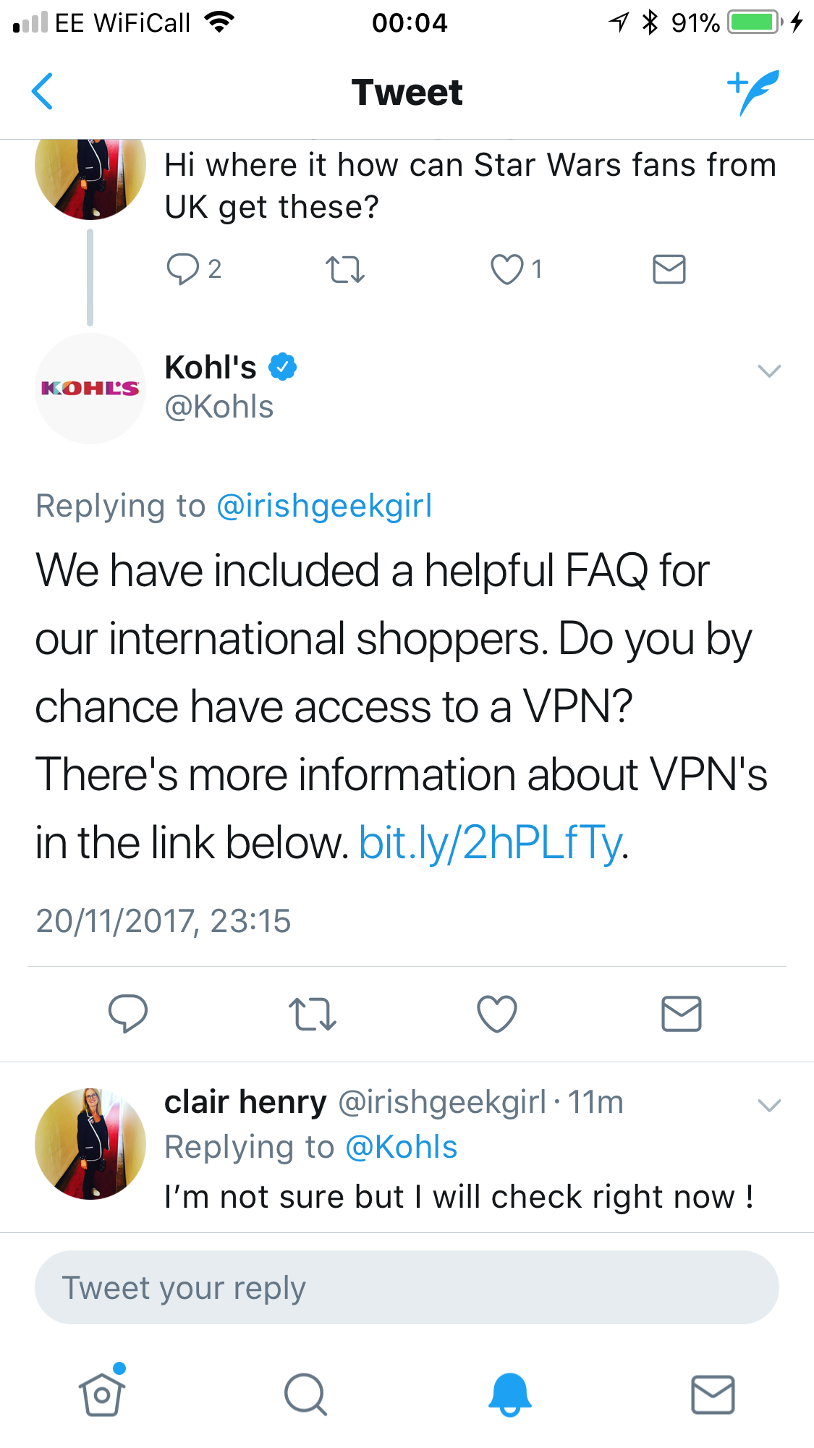Open options chevron on clair henry's reply
Viewport: 814px width, 1448px height.
click(x=768, y=1105)
